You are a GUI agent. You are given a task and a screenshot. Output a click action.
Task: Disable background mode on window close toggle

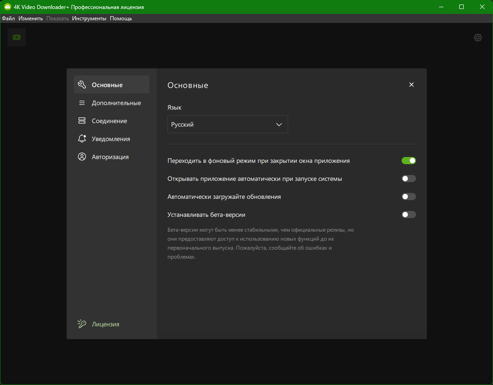click(408, 161)
